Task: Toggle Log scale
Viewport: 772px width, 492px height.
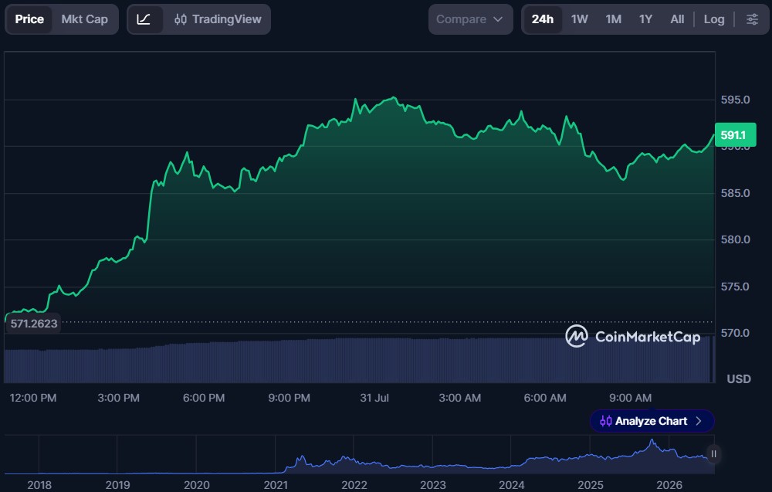Action: 714,19
